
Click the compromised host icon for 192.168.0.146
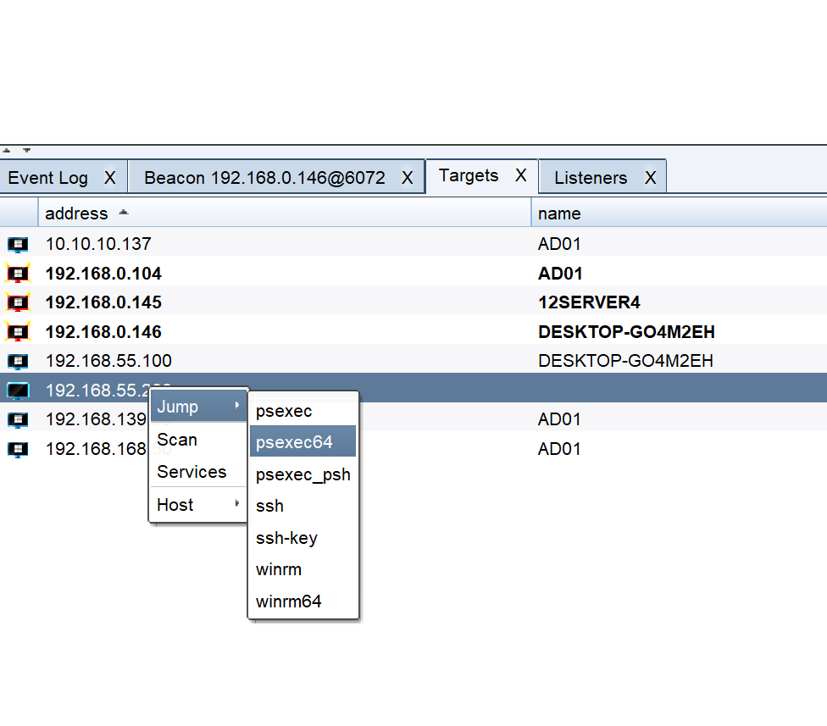coord(18,332)
